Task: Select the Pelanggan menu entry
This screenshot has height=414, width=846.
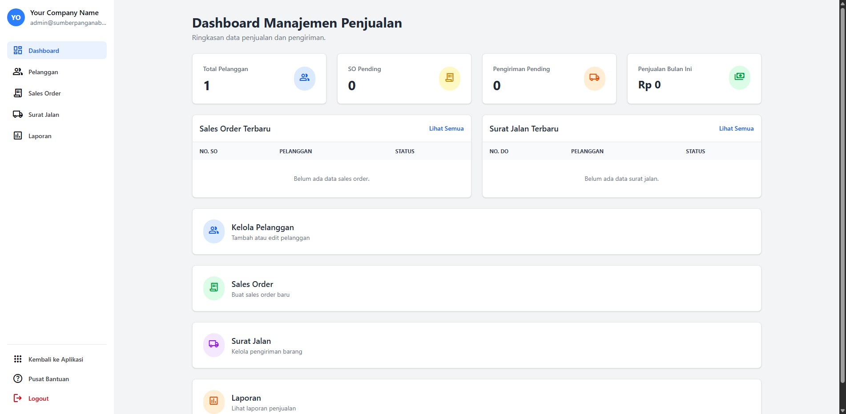Action: pyautogui.click(x=43, y=72)
